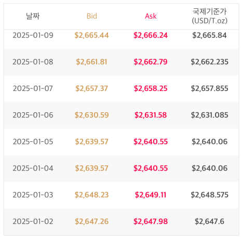
Task: Select the 2025-01-03 date cell
Action: pos(33,195)
